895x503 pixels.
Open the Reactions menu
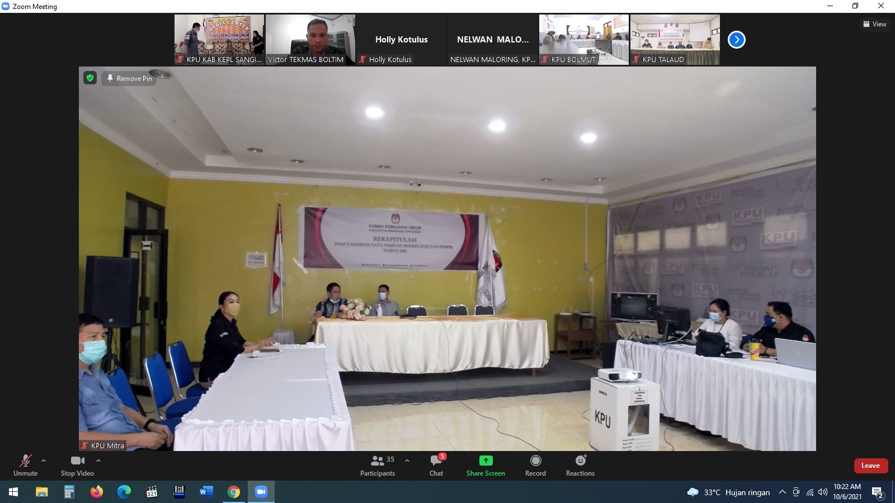point(580,465)
